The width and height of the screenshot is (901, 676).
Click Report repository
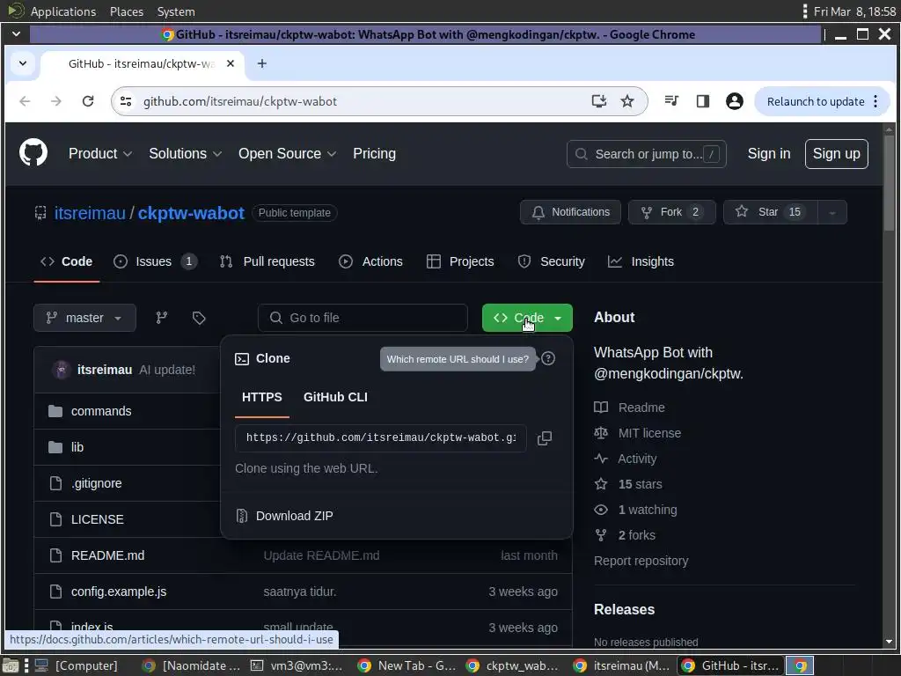pos(641,561)
